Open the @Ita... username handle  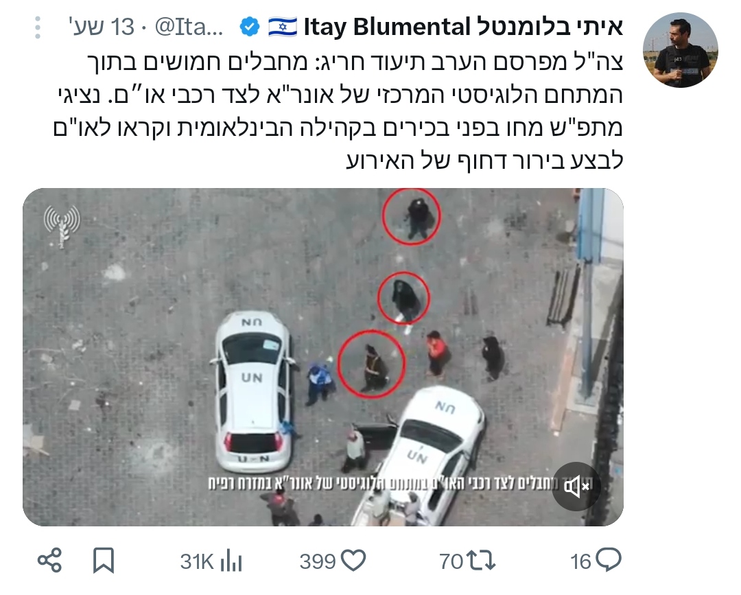coord(189,27)
